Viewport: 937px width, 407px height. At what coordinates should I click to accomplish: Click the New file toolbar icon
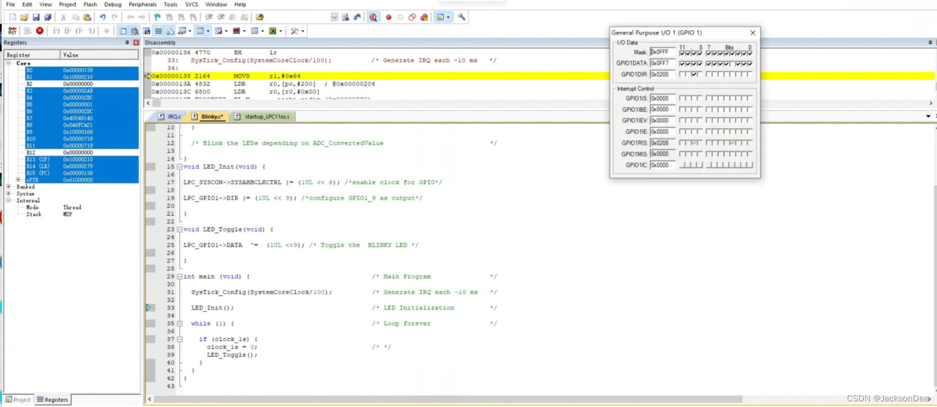(13, 17)
